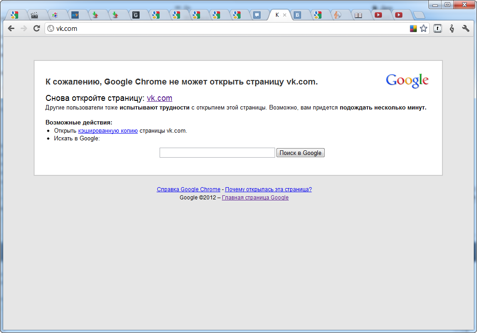This screenshot has width=477, height=333.
Task: Click the 'Google ©2012' footer text
Action: pyautogui.click(x=198, y=198)
